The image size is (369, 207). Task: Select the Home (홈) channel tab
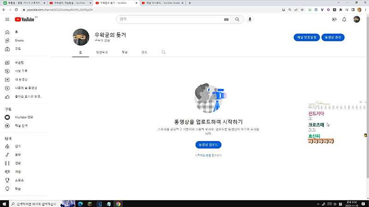pos(80,52)
